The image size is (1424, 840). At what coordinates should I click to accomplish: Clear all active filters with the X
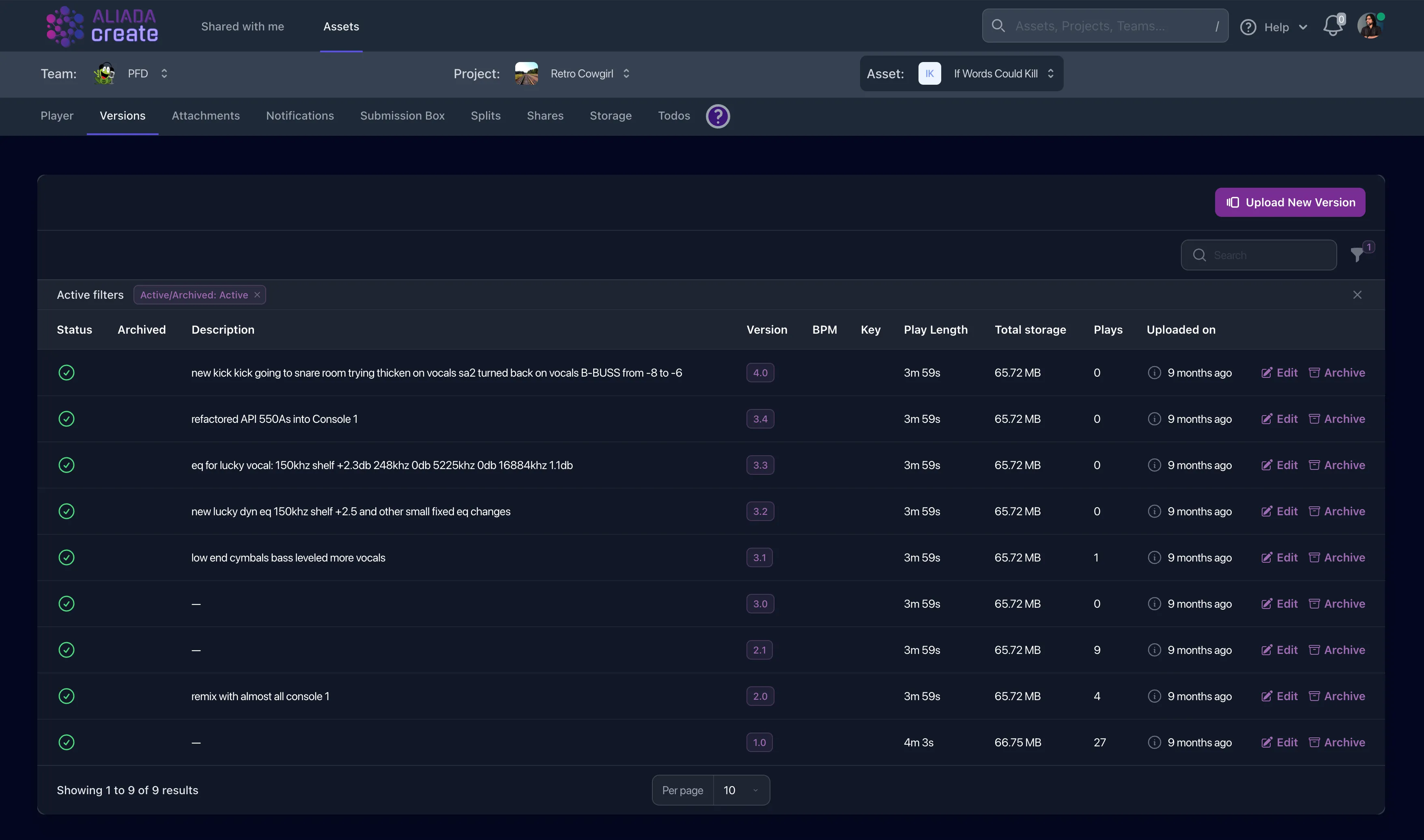(x=1357, y=295)
